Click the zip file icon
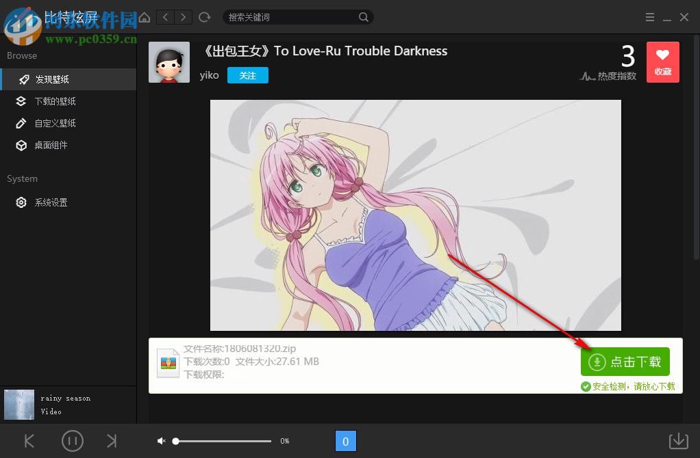Viewport: 700px width, 458px height. [x=168, y=364]
